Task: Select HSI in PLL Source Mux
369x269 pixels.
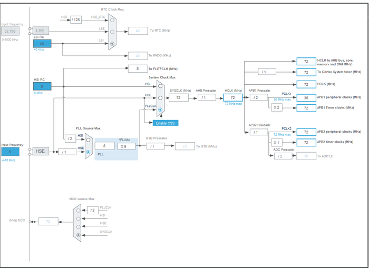Action: (88, 140)
